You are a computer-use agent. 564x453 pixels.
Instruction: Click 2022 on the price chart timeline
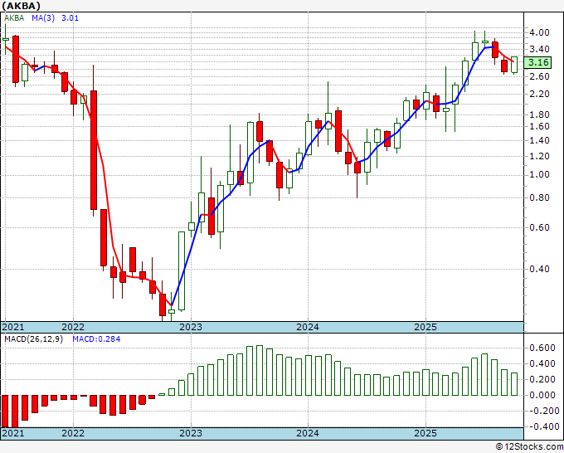(x=73, y=327)
